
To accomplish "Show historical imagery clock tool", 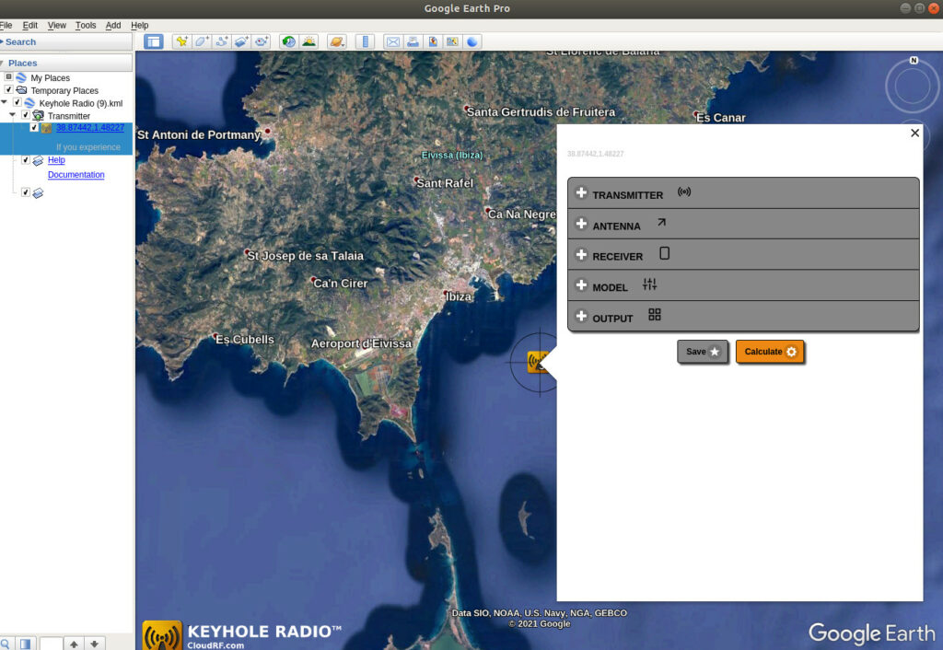I will tap(288, 41).
